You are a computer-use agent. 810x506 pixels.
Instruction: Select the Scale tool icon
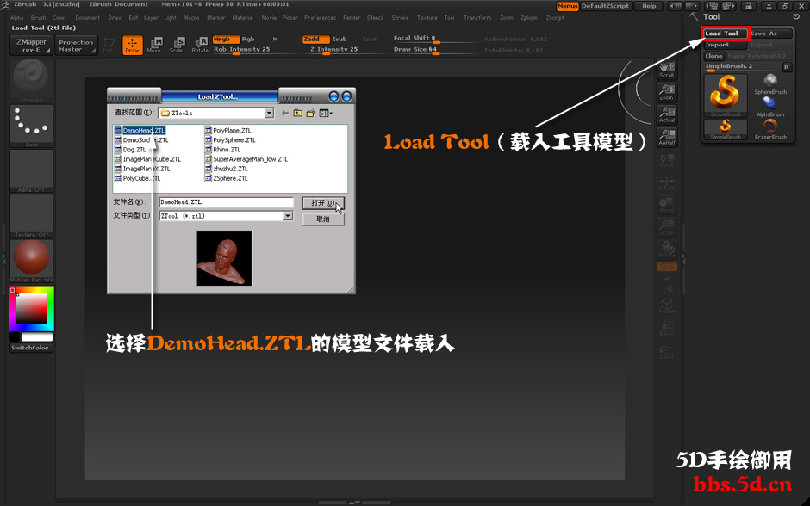pyautogui.click(x=176, y=45)
